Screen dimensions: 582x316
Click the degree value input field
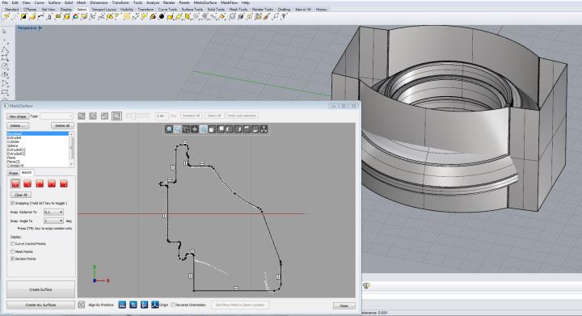pos(162,116)
